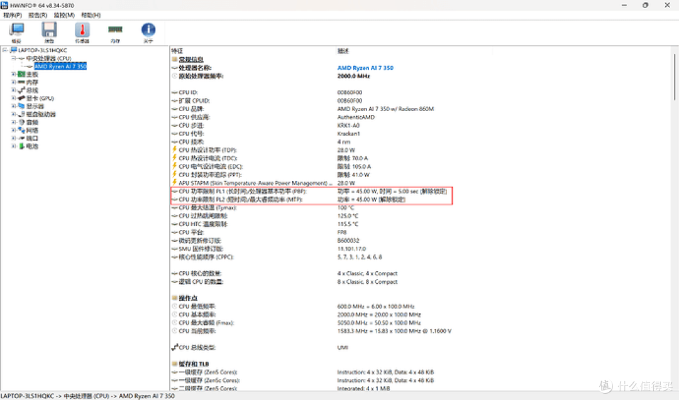Screen dimensions: 679x400
Task: Click the bus icon next to 总线
Action: tap(21, 90)
